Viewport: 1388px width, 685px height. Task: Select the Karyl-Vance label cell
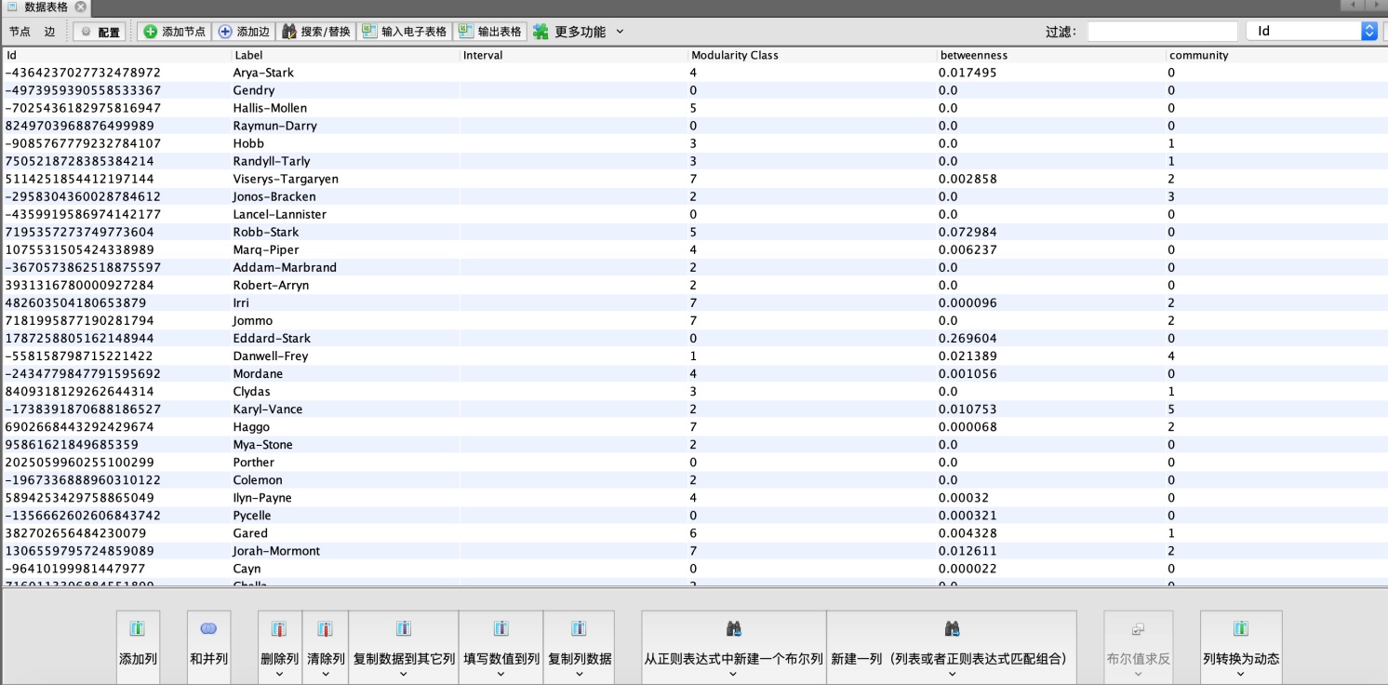click(x=267, y=409)
